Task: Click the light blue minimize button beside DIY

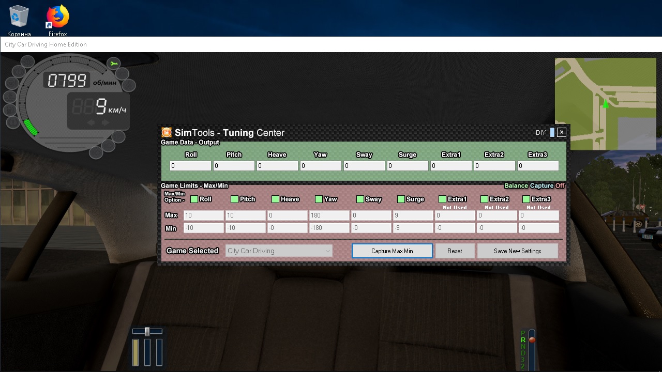Action: (552, 132)
